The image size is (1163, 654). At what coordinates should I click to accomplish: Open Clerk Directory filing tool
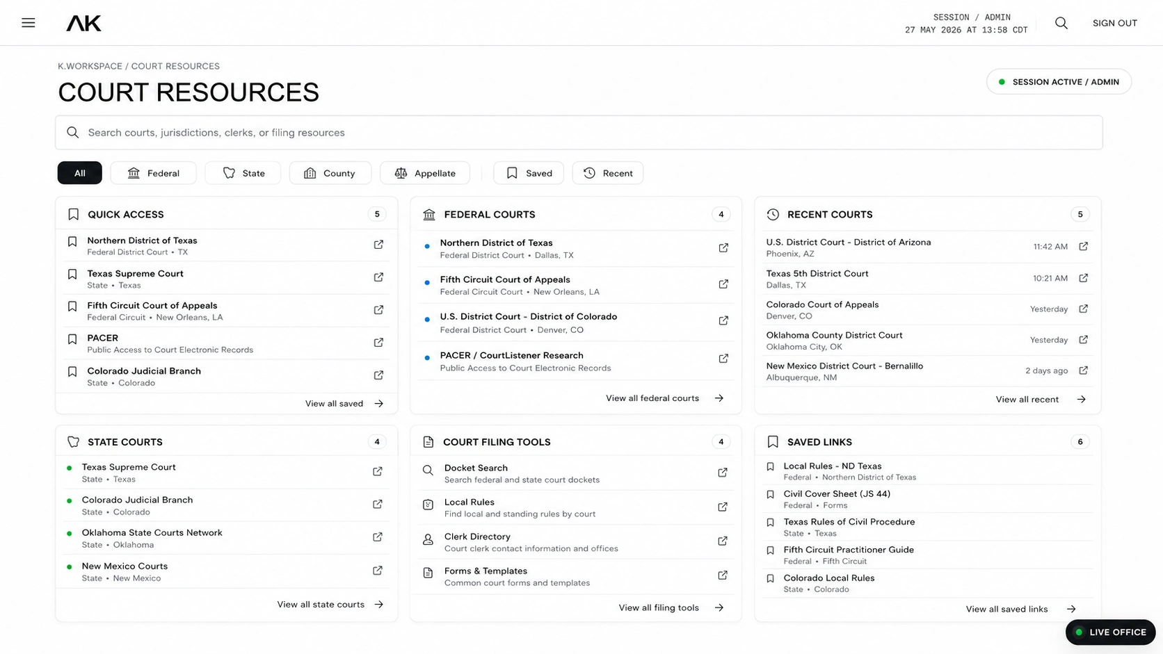pyautogui.click(x=576, y=542)
